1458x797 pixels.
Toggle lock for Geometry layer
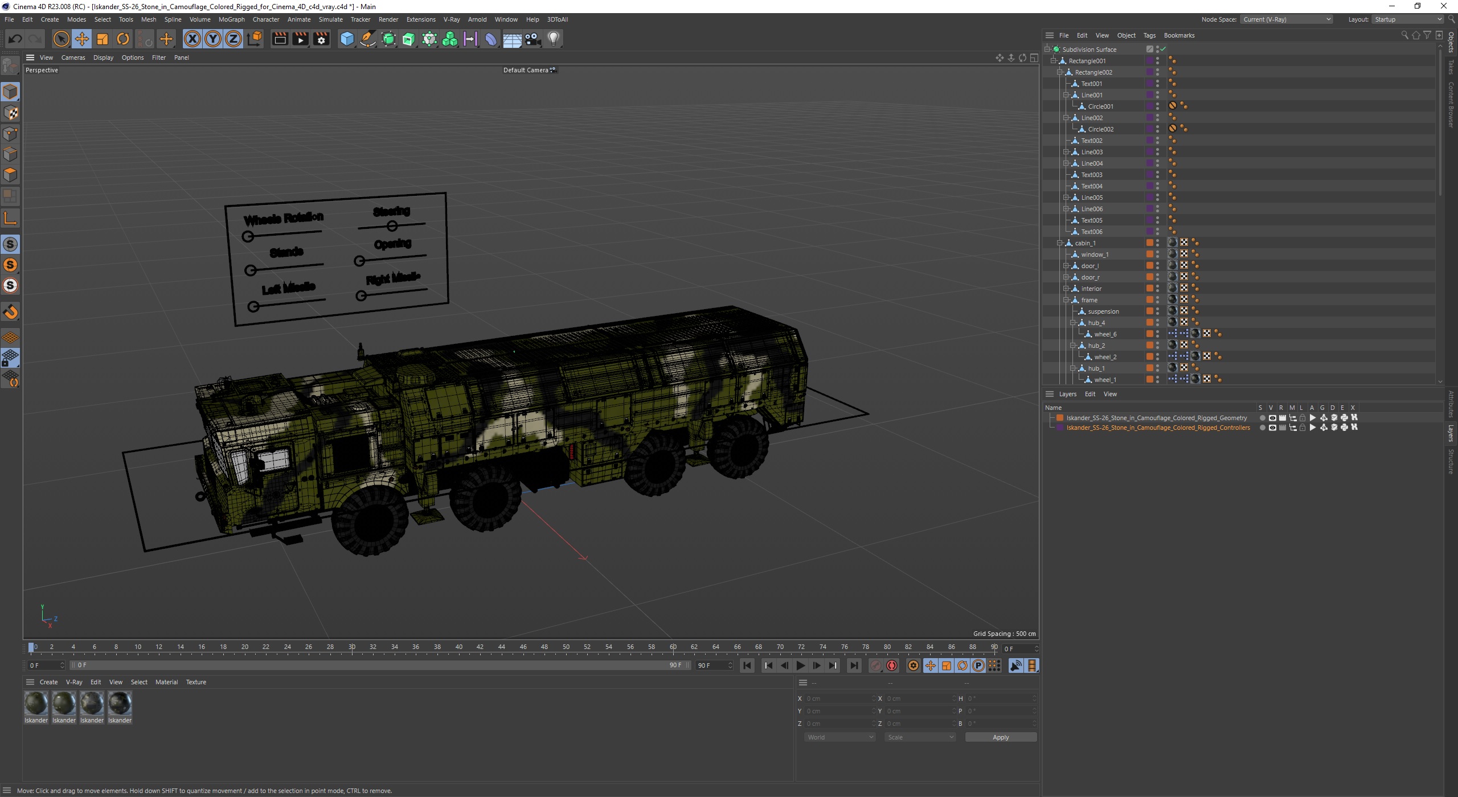point(1303,418)
